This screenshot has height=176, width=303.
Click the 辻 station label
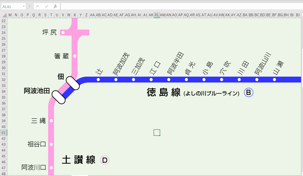(x=99, y=72)
